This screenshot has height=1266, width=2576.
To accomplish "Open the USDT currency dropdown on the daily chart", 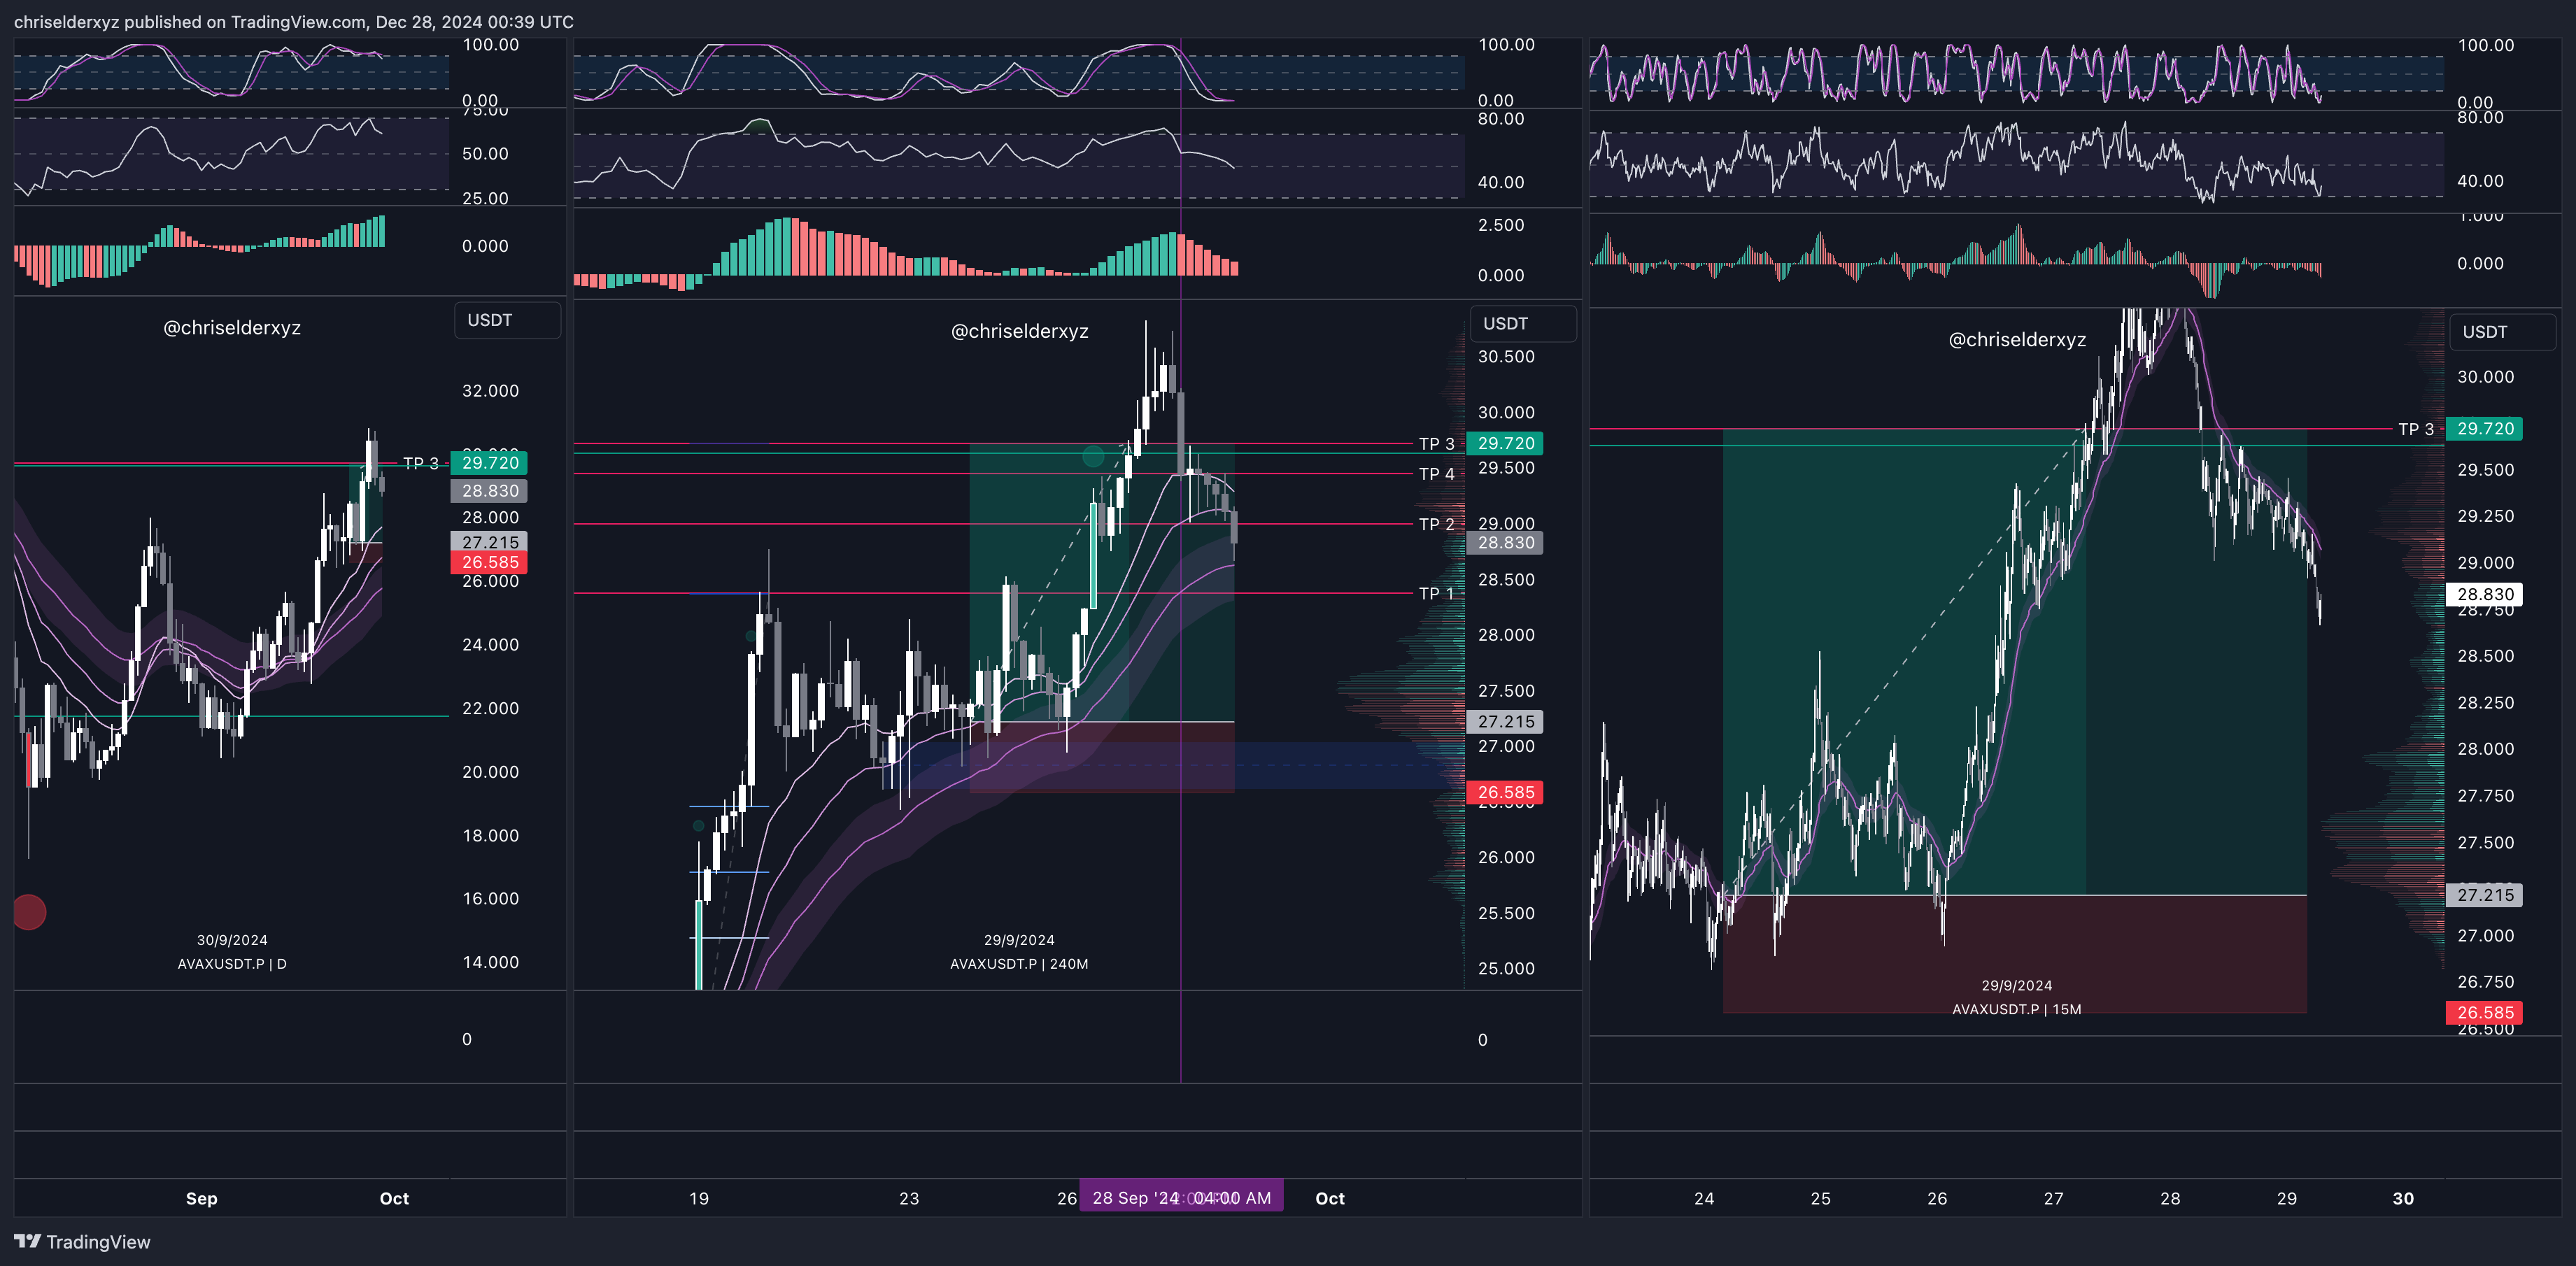I will pyautogui.click(x=507, y=320).
